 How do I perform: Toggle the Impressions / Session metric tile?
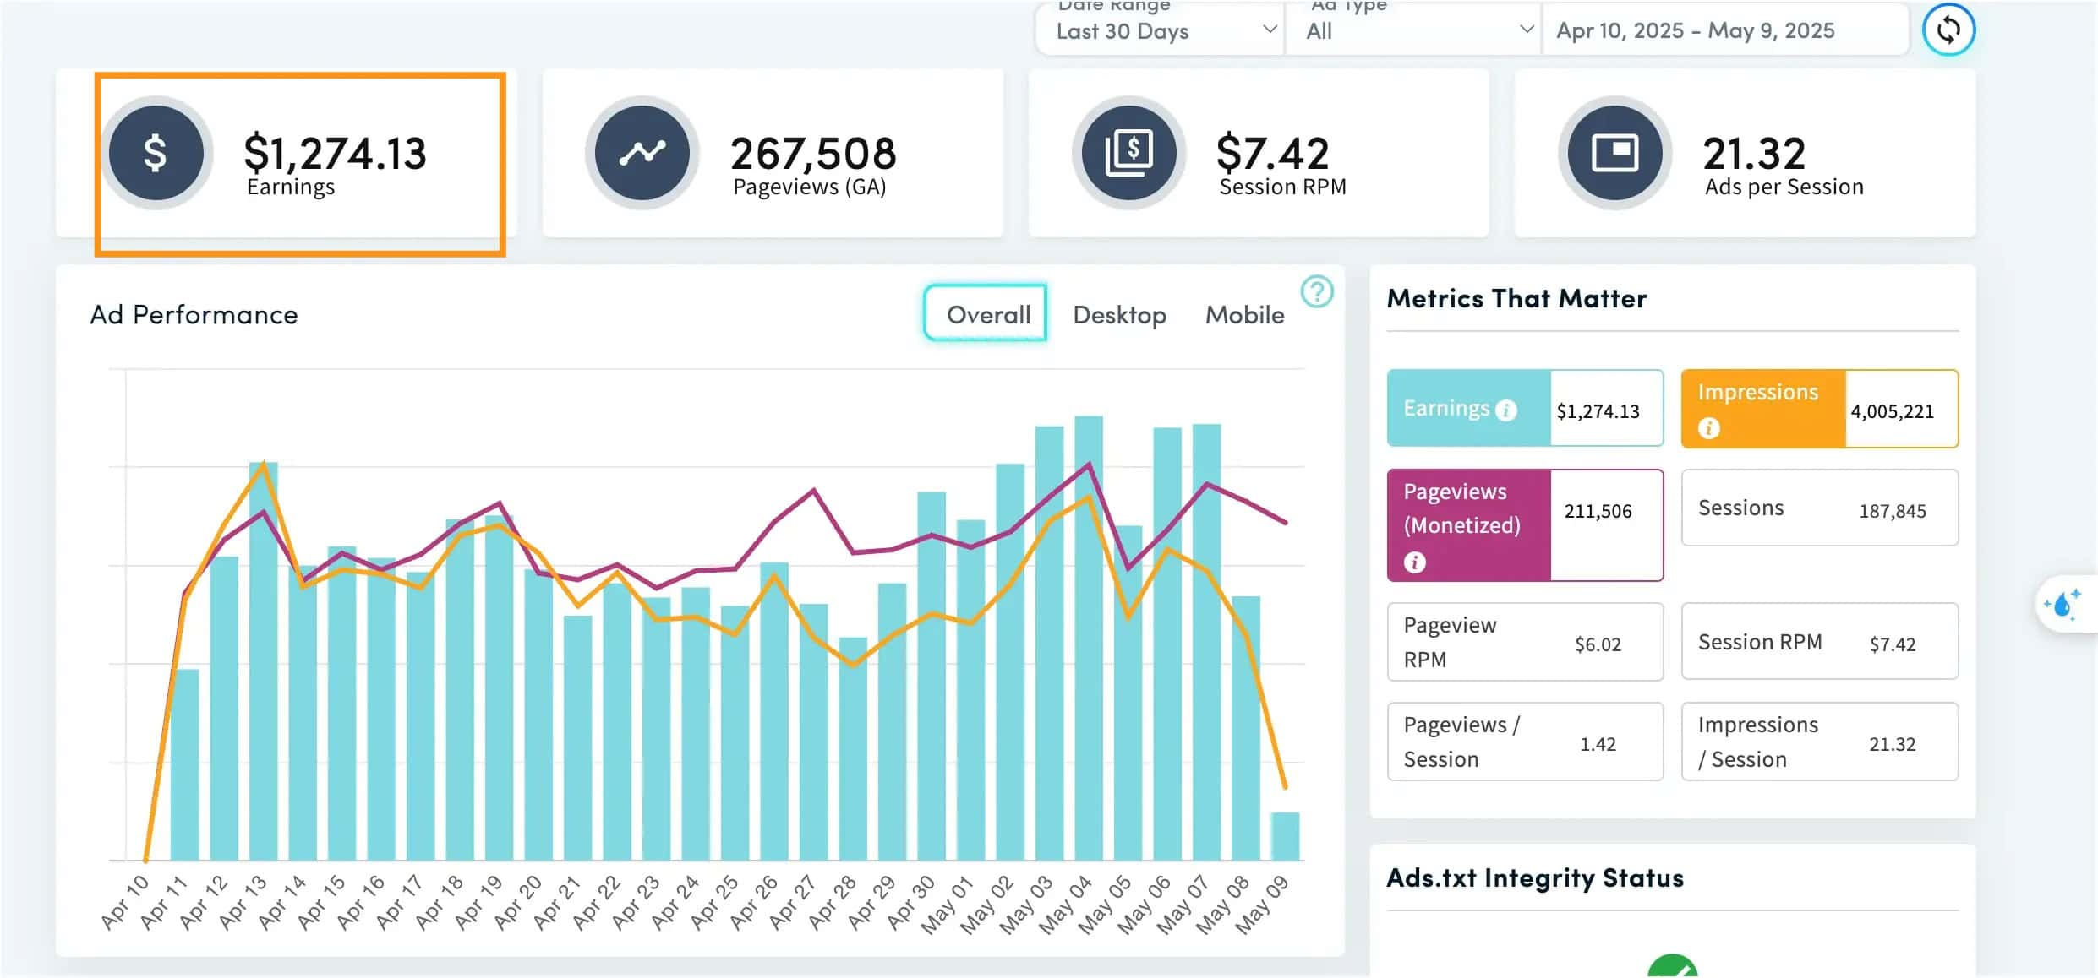click(1819, 742)
